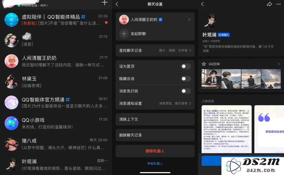
Task: Select 发起群聊 option
Action: coord(155,34)
